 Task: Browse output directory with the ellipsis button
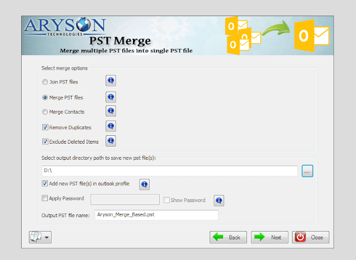pos(308,171)
